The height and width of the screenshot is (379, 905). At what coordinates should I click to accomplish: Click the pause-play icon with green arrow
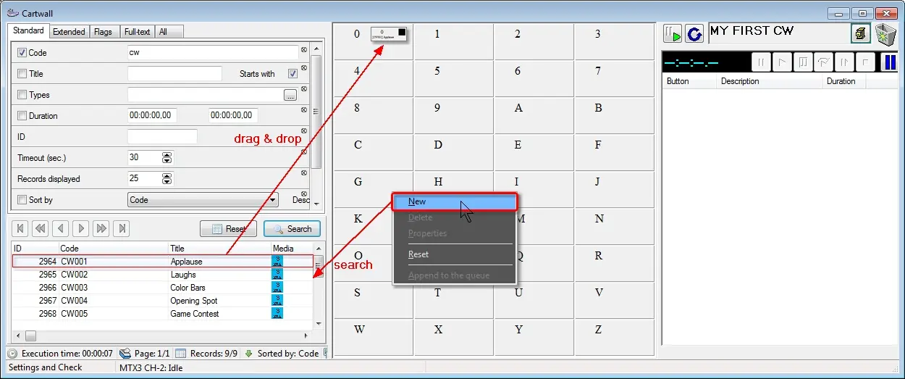tap(673, 34)
